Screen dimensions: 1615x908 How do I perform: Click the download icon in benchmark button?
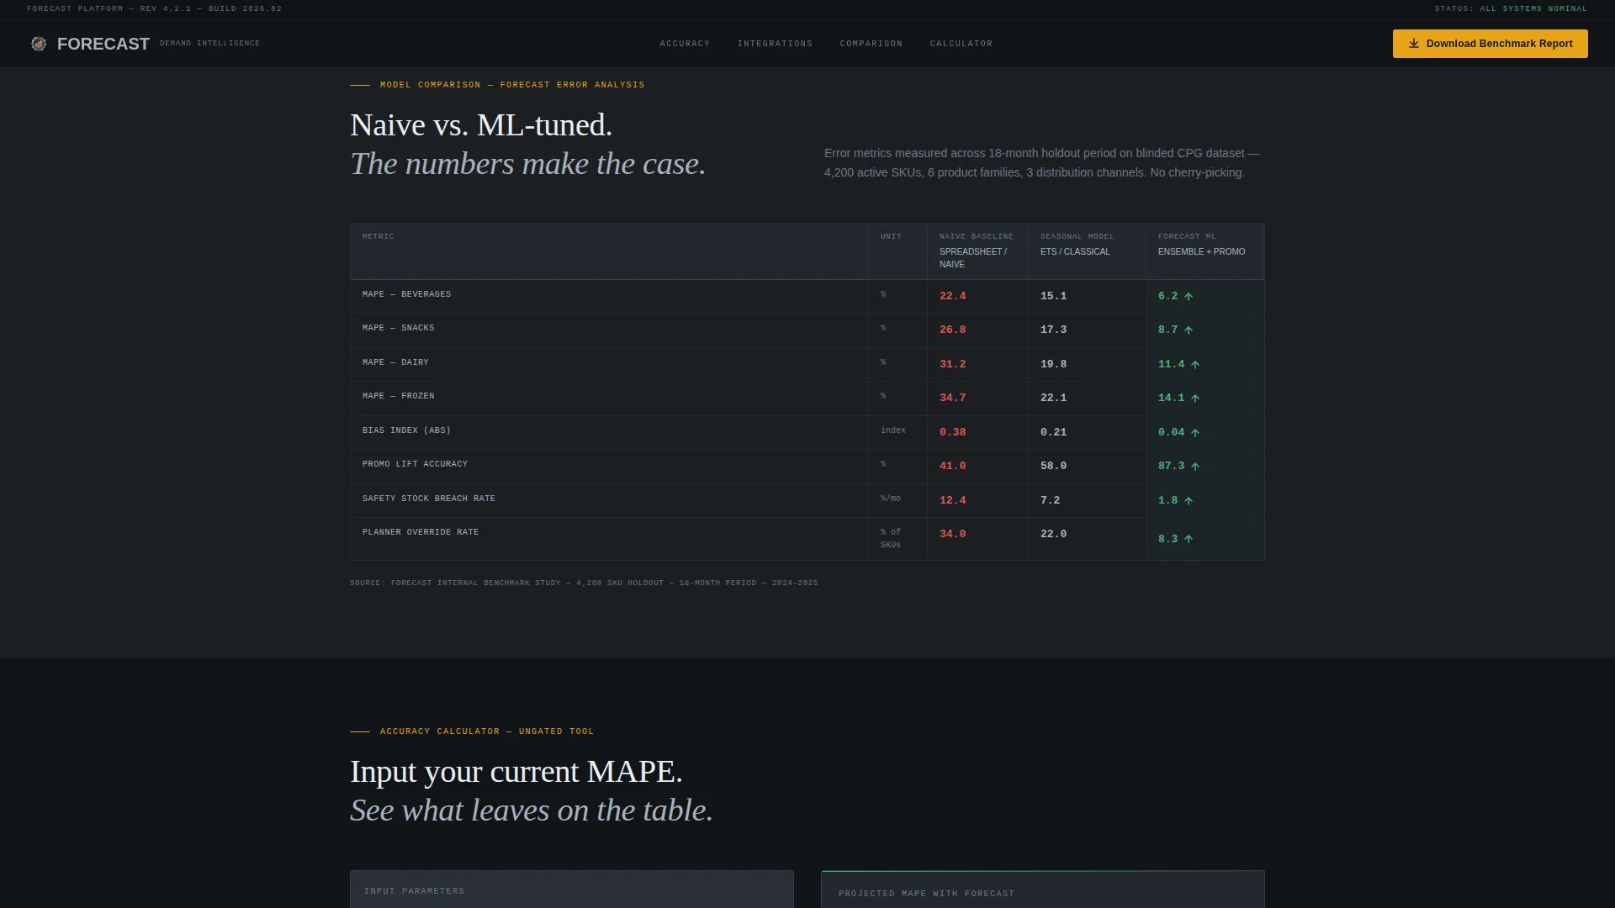tap(1414, 44)
